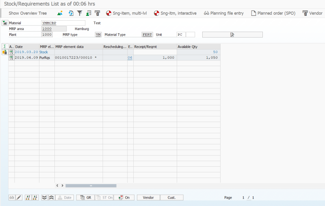325x206 pixels.
Task: Click the Vendor button at bottom
Action: [148, 197]
